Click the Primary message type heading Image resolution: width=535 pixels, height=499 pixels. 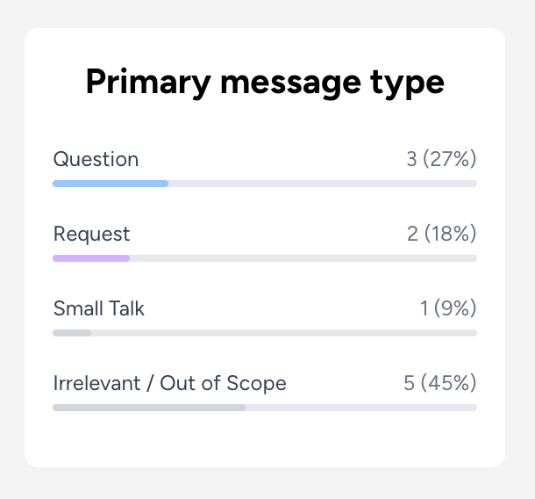[265, 83]
